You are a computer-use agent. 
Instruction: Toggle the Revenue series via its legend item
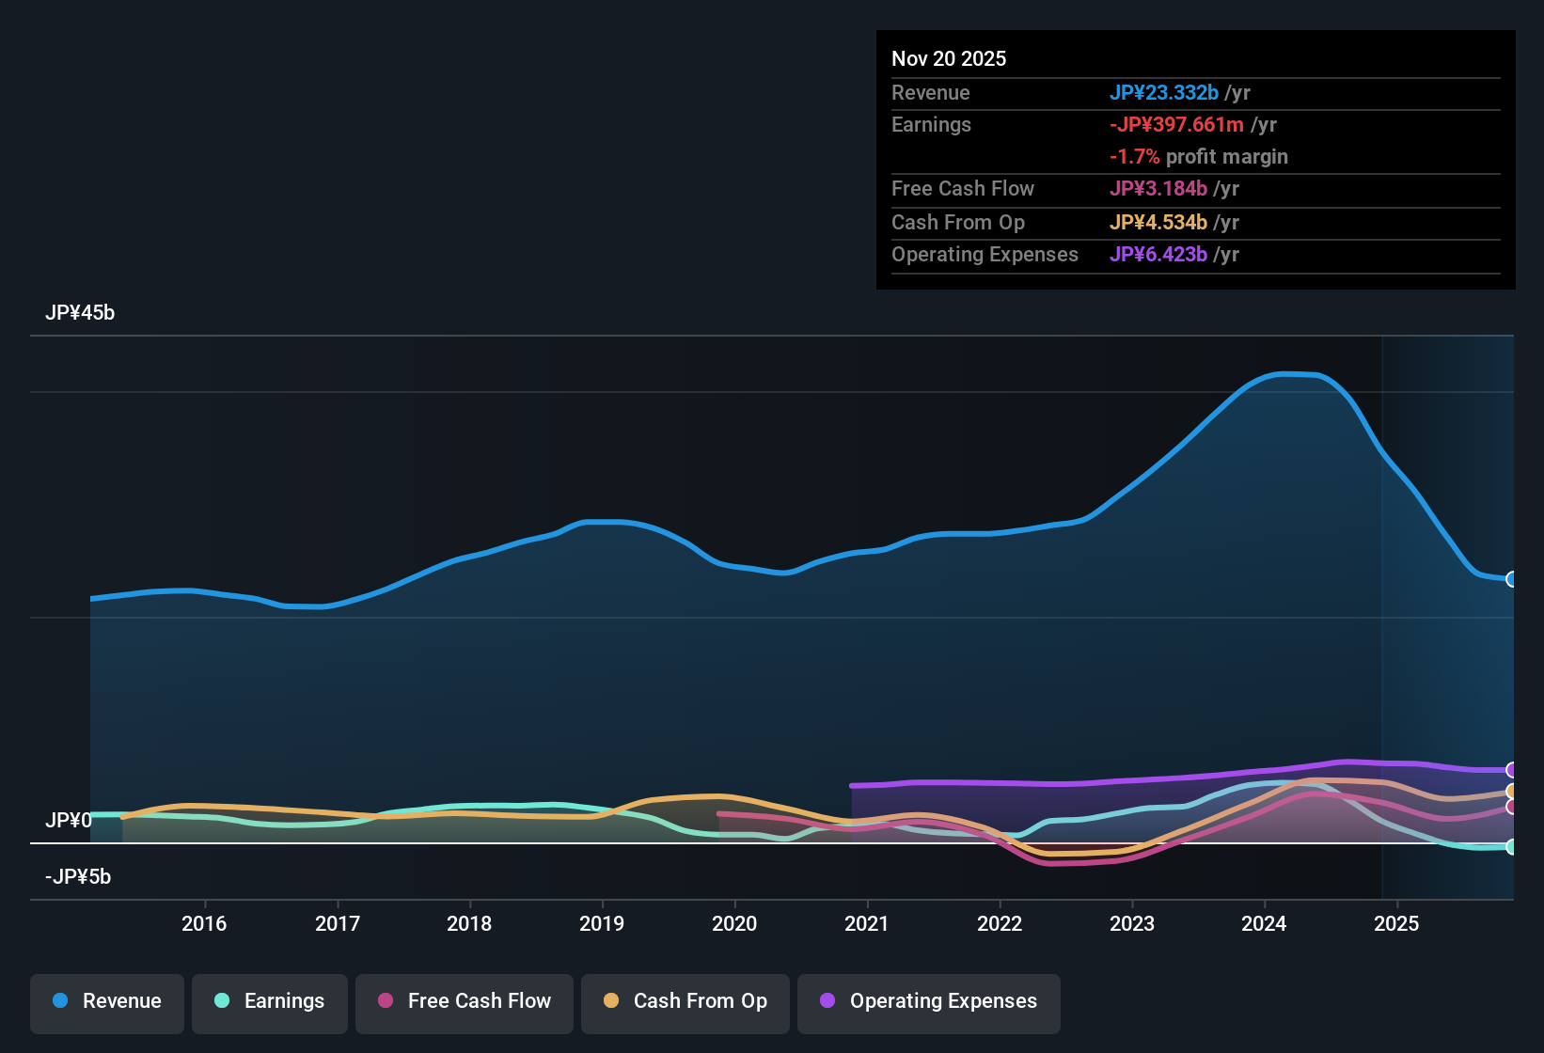(x=106, y=1001)
